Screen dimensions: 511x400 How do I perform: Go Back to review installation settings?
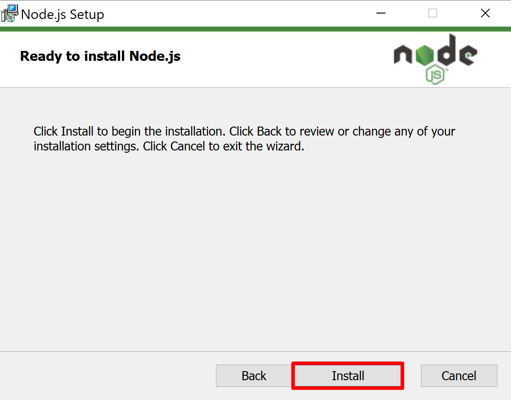coord(254,376)
